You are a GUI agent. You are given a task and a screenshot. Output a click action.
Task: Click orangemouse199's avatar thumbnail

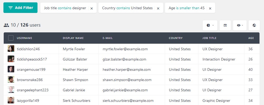11,69
